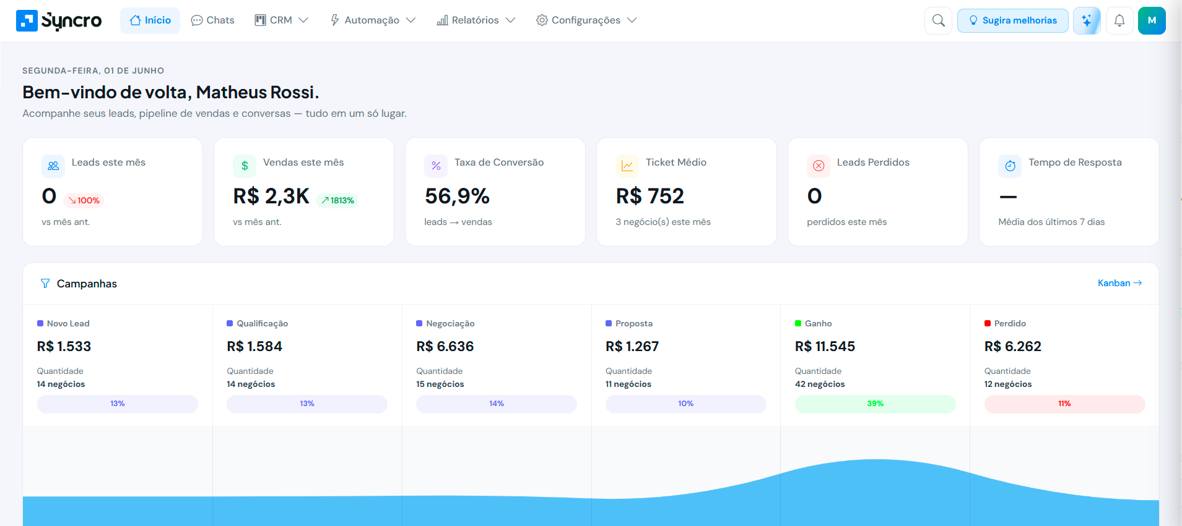Click the R$ 1.267 Proposta amount
This screenshot has width=1182, height=526.
632,347
